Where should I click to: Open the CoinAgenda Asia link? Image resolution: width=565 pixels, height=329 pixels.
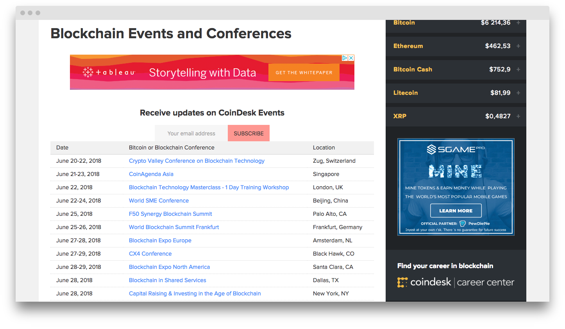[x=151, y=174]
